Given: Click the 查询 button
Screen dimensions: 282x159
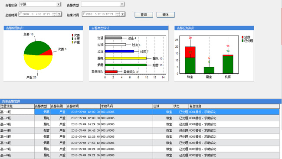Looking at the screenshot, I should [x=144, y=15].
